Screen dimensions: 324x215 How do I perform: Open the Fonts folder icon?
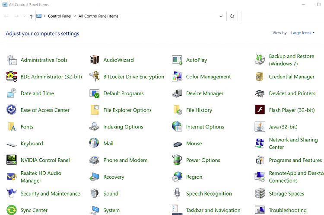coord(12,127)
